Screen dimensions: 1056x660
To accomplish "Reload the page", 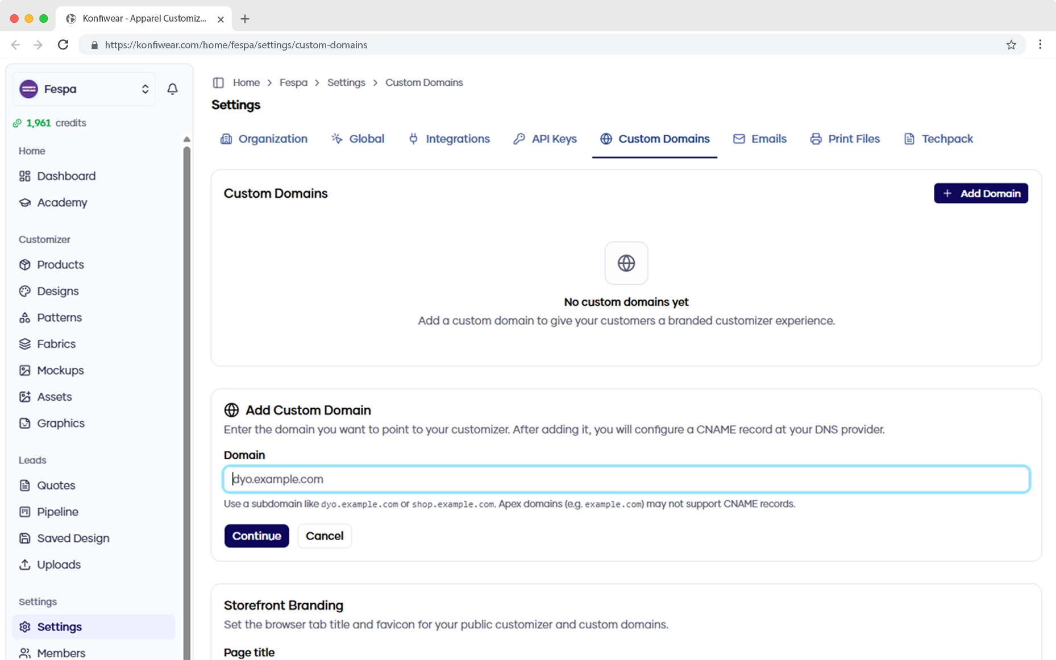I will 63,45.
